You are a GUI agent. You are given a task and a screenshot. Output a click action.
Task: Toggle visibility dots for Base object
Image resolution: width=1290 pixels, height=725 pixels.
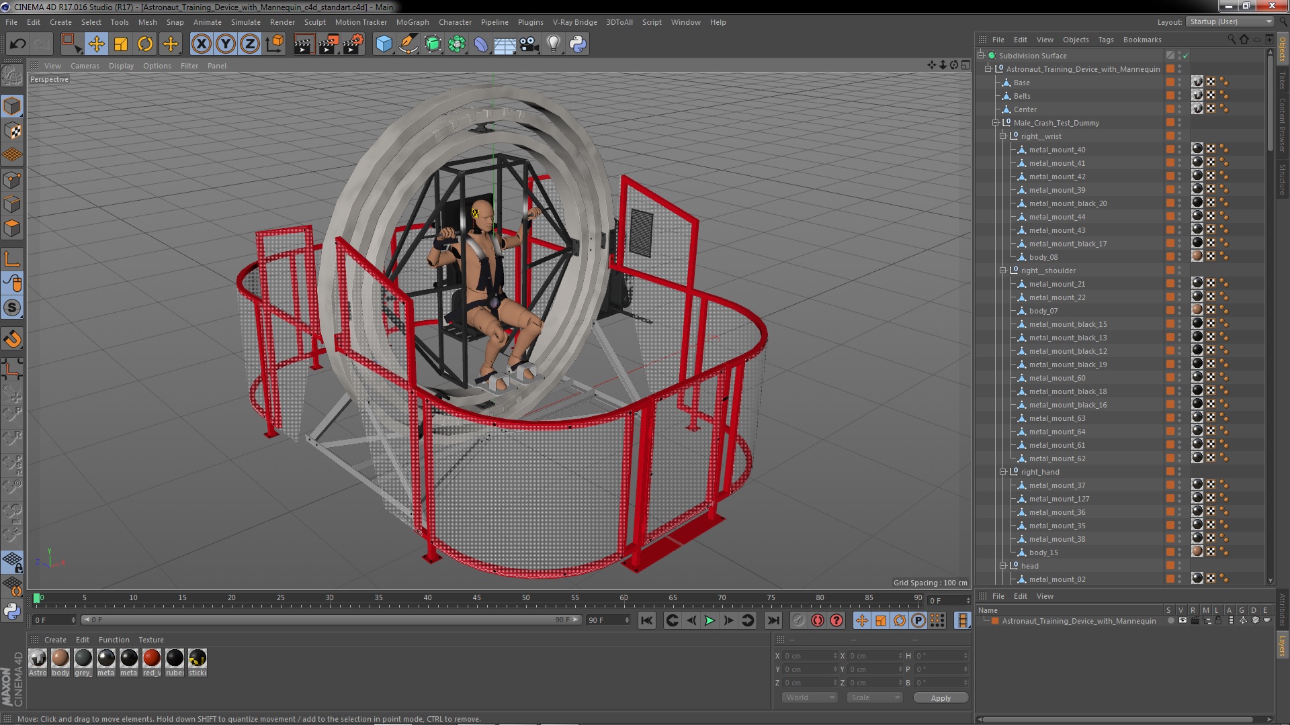tap(1179, 83)
